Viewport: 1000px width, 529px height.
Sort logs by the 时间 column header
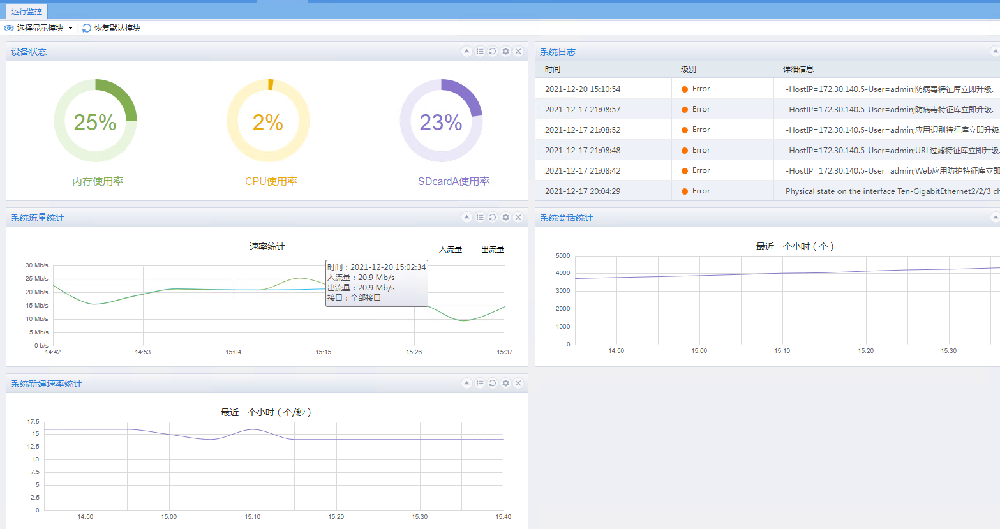pyautogui.click(x=553, y=70)
